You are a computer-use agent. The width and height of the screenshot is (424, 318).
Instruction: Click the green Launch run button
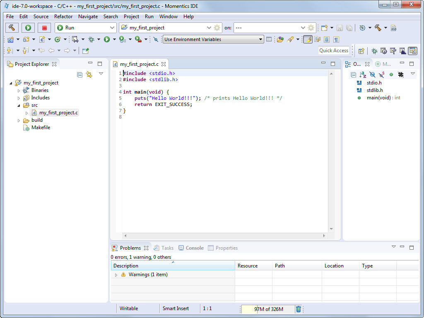coord(28,28)
